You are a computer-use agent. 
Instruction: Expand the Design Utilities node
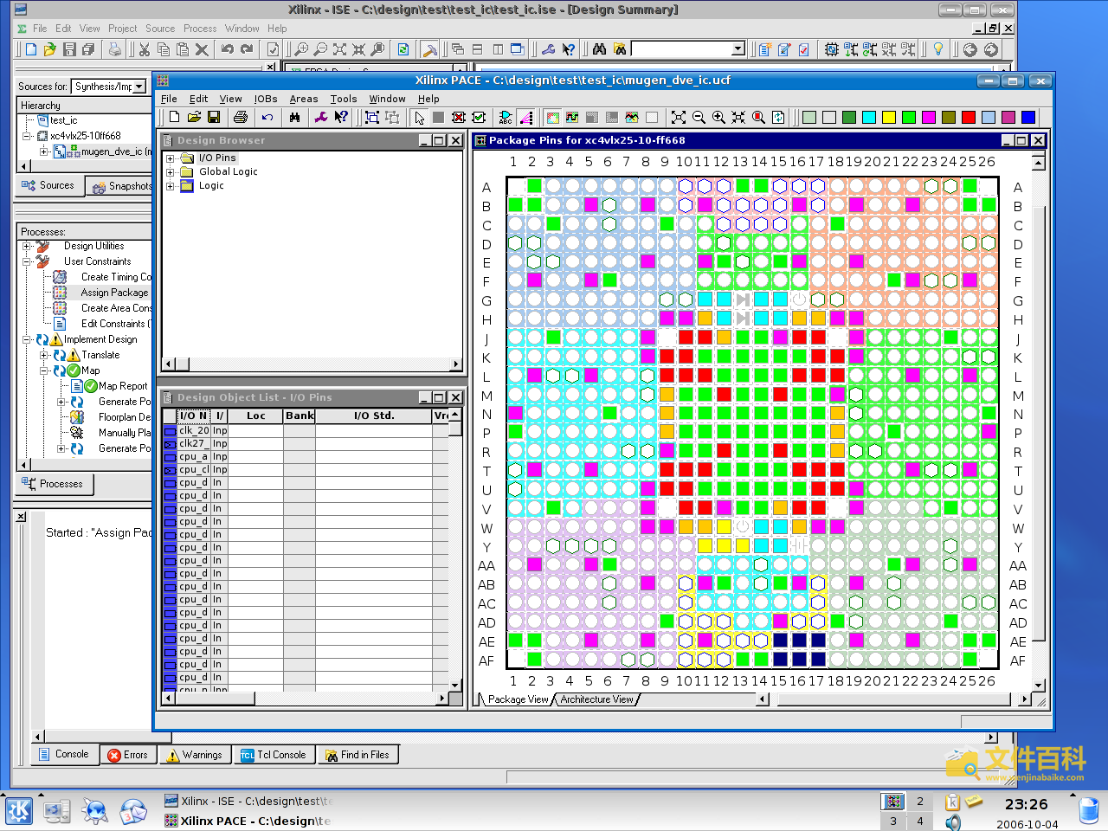pyautogui.click(x=27, y=246)
